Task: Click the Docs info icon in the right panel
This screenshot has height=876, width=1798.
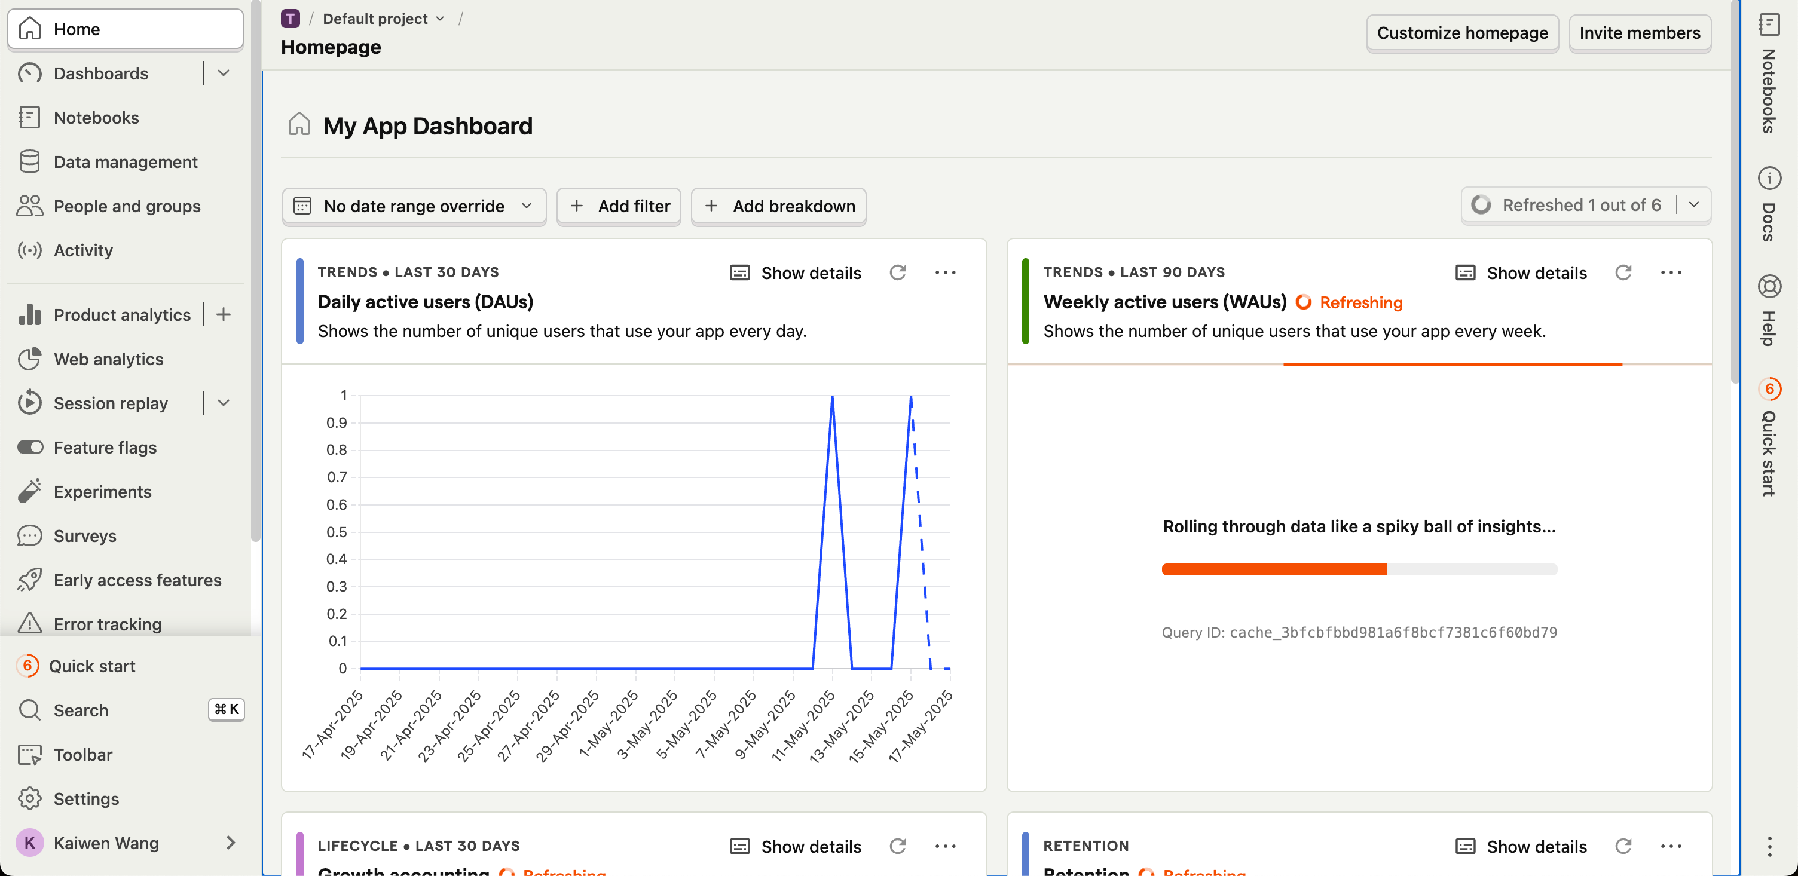Action: pyautogui.click(x=1769, y=179)
